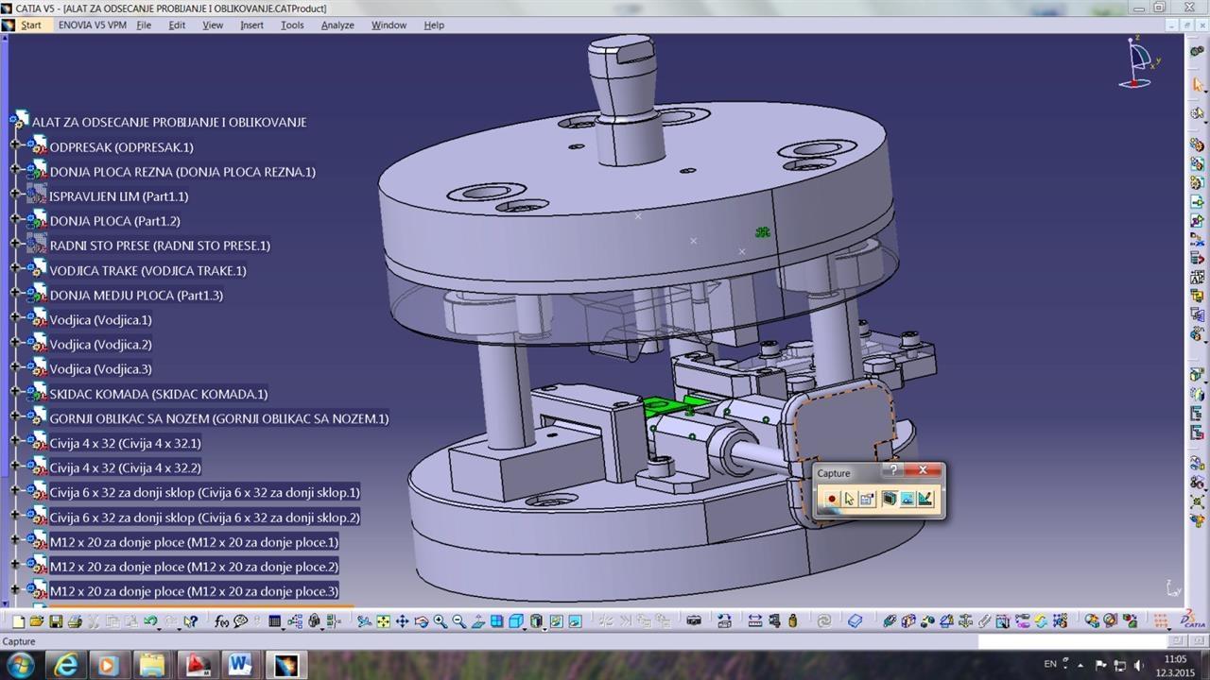1210x680 pixels.
Task: Click the What's This help pointer icon
Action: tap(191, 621)
